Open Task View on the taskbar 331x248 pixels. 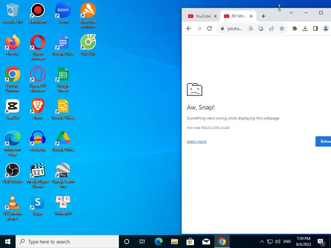click(142, 242)
